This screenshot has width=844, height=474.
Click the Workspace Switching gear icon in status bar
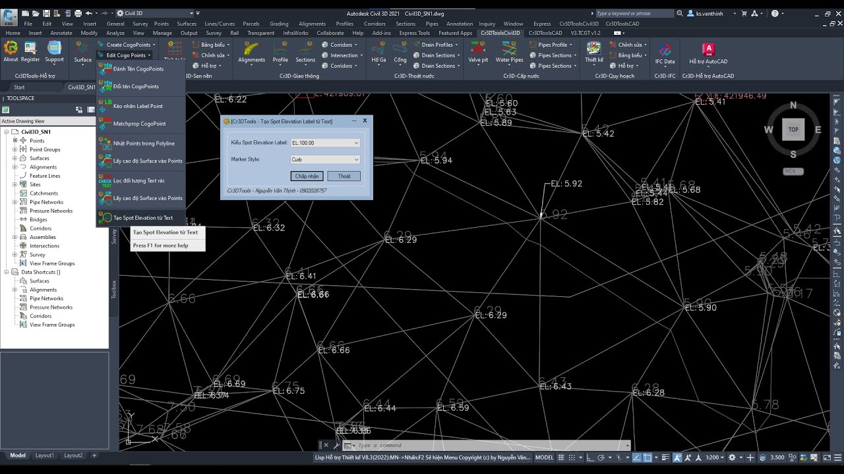[732, 457]
